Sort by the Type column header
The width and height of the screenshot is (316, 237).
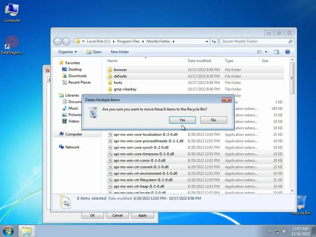pyautogui.click(x=241, y=61)
